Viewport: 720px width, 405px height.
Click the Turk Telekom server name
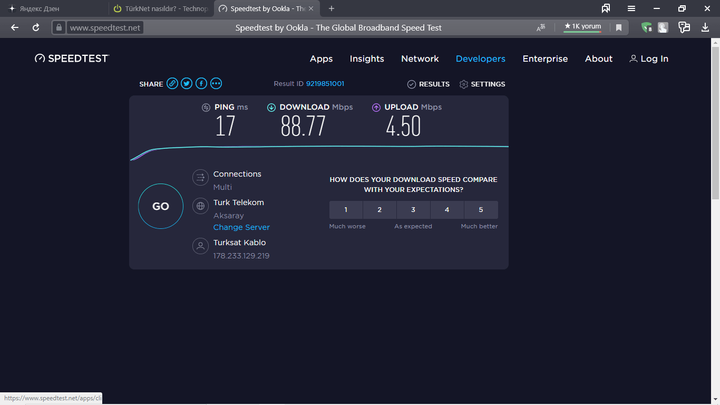[239, 202]
